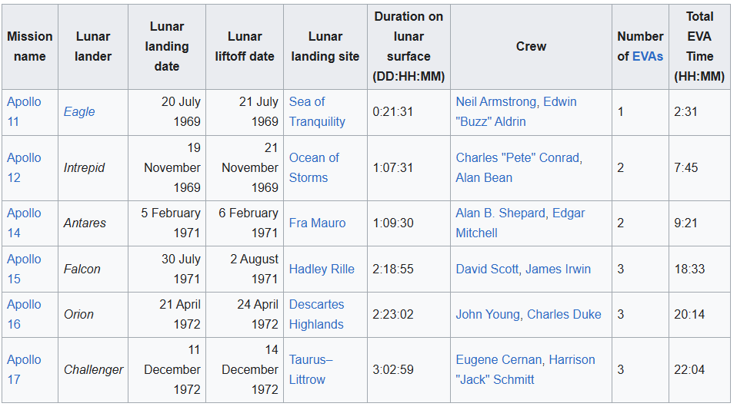Follow the Fra Mauro landing site link

coord(317,223)
